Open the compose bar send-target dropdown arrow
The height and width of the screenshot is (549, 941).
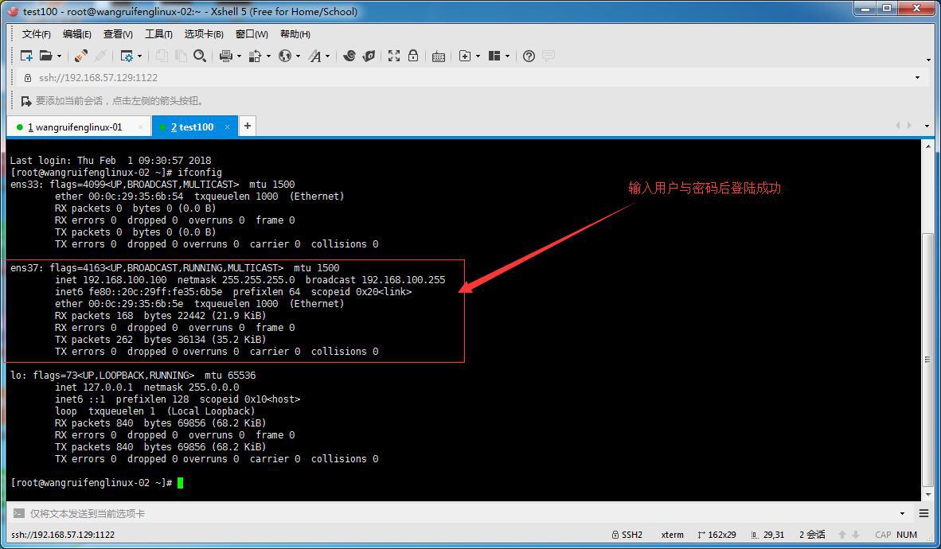[902, 514]
